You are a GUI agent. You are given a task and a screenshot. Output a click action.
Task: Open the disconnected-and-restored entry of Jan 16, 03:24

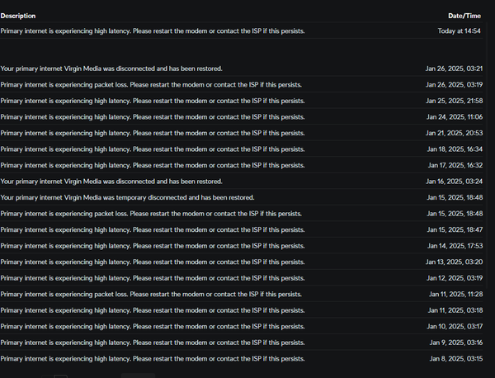pyautogui.click(x=241, y=182)
